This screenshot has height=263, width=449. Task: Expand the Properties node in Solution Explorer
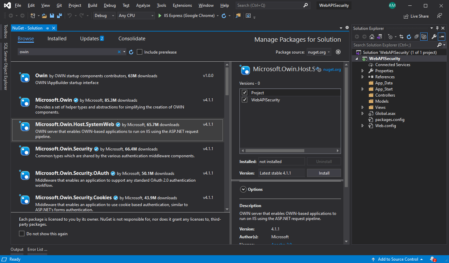[362, 71]
